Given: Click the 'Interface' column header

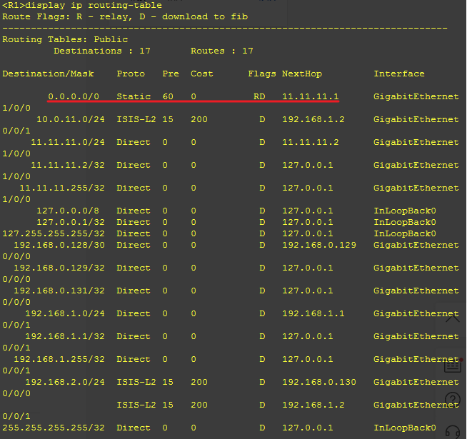Looking at the screenshot, I should click(x=399, y=74).
